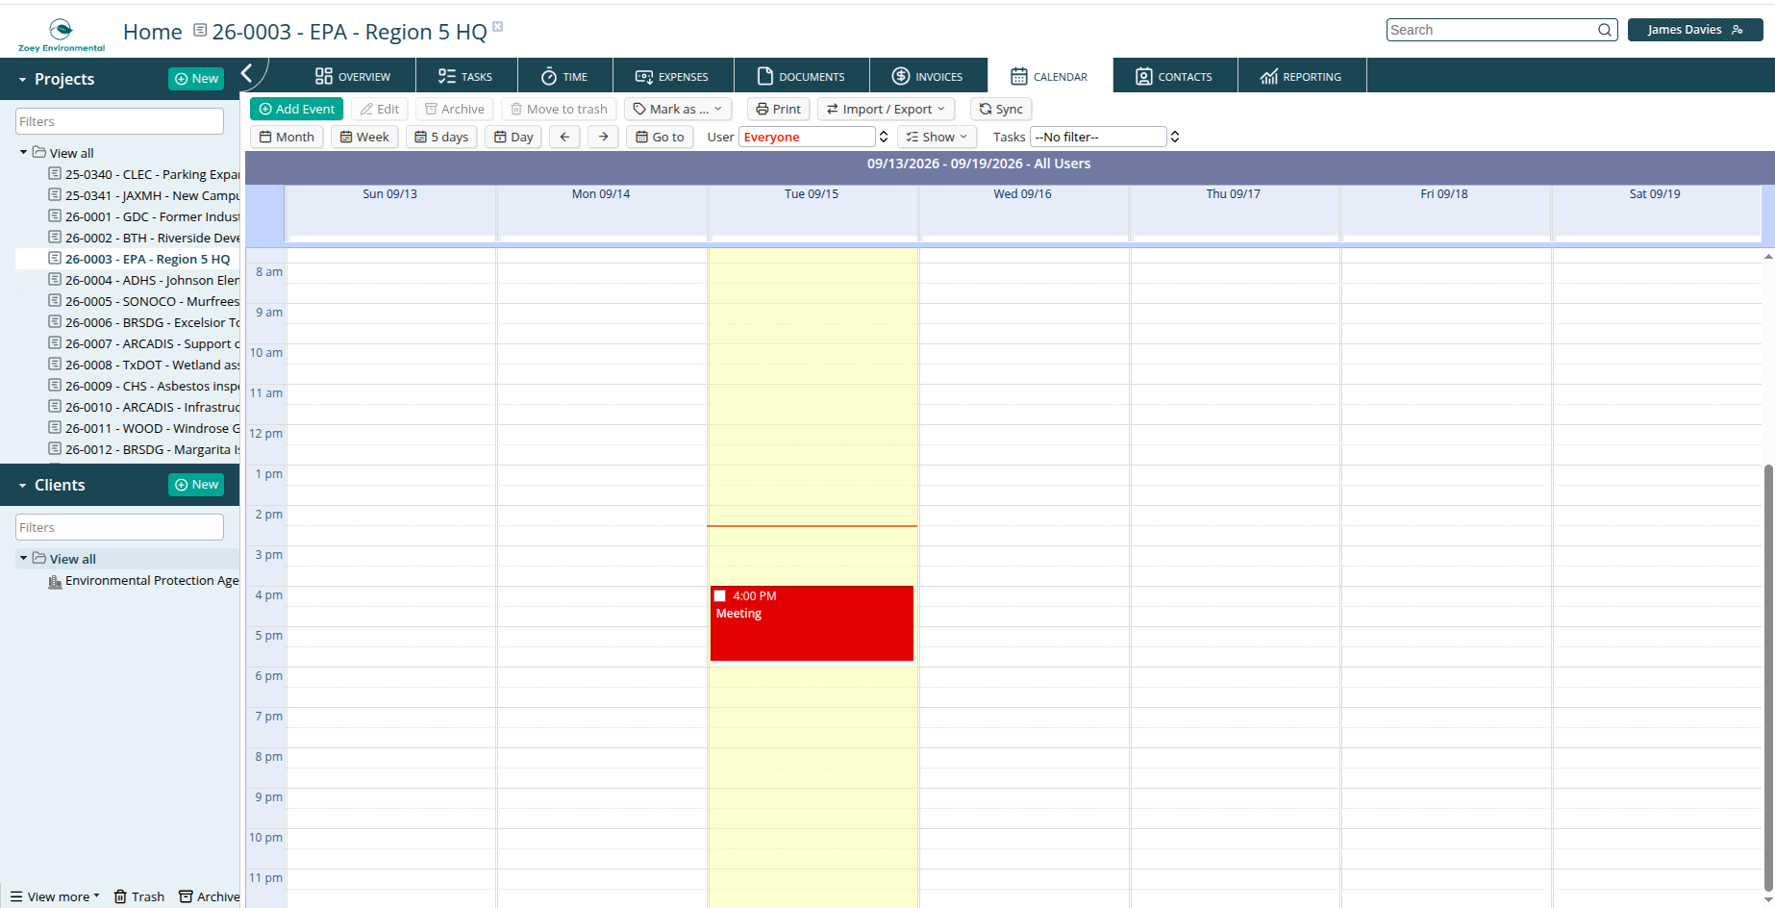Open the Import / Export dropdown
The image size is (1775, 908).
(887, 109)
